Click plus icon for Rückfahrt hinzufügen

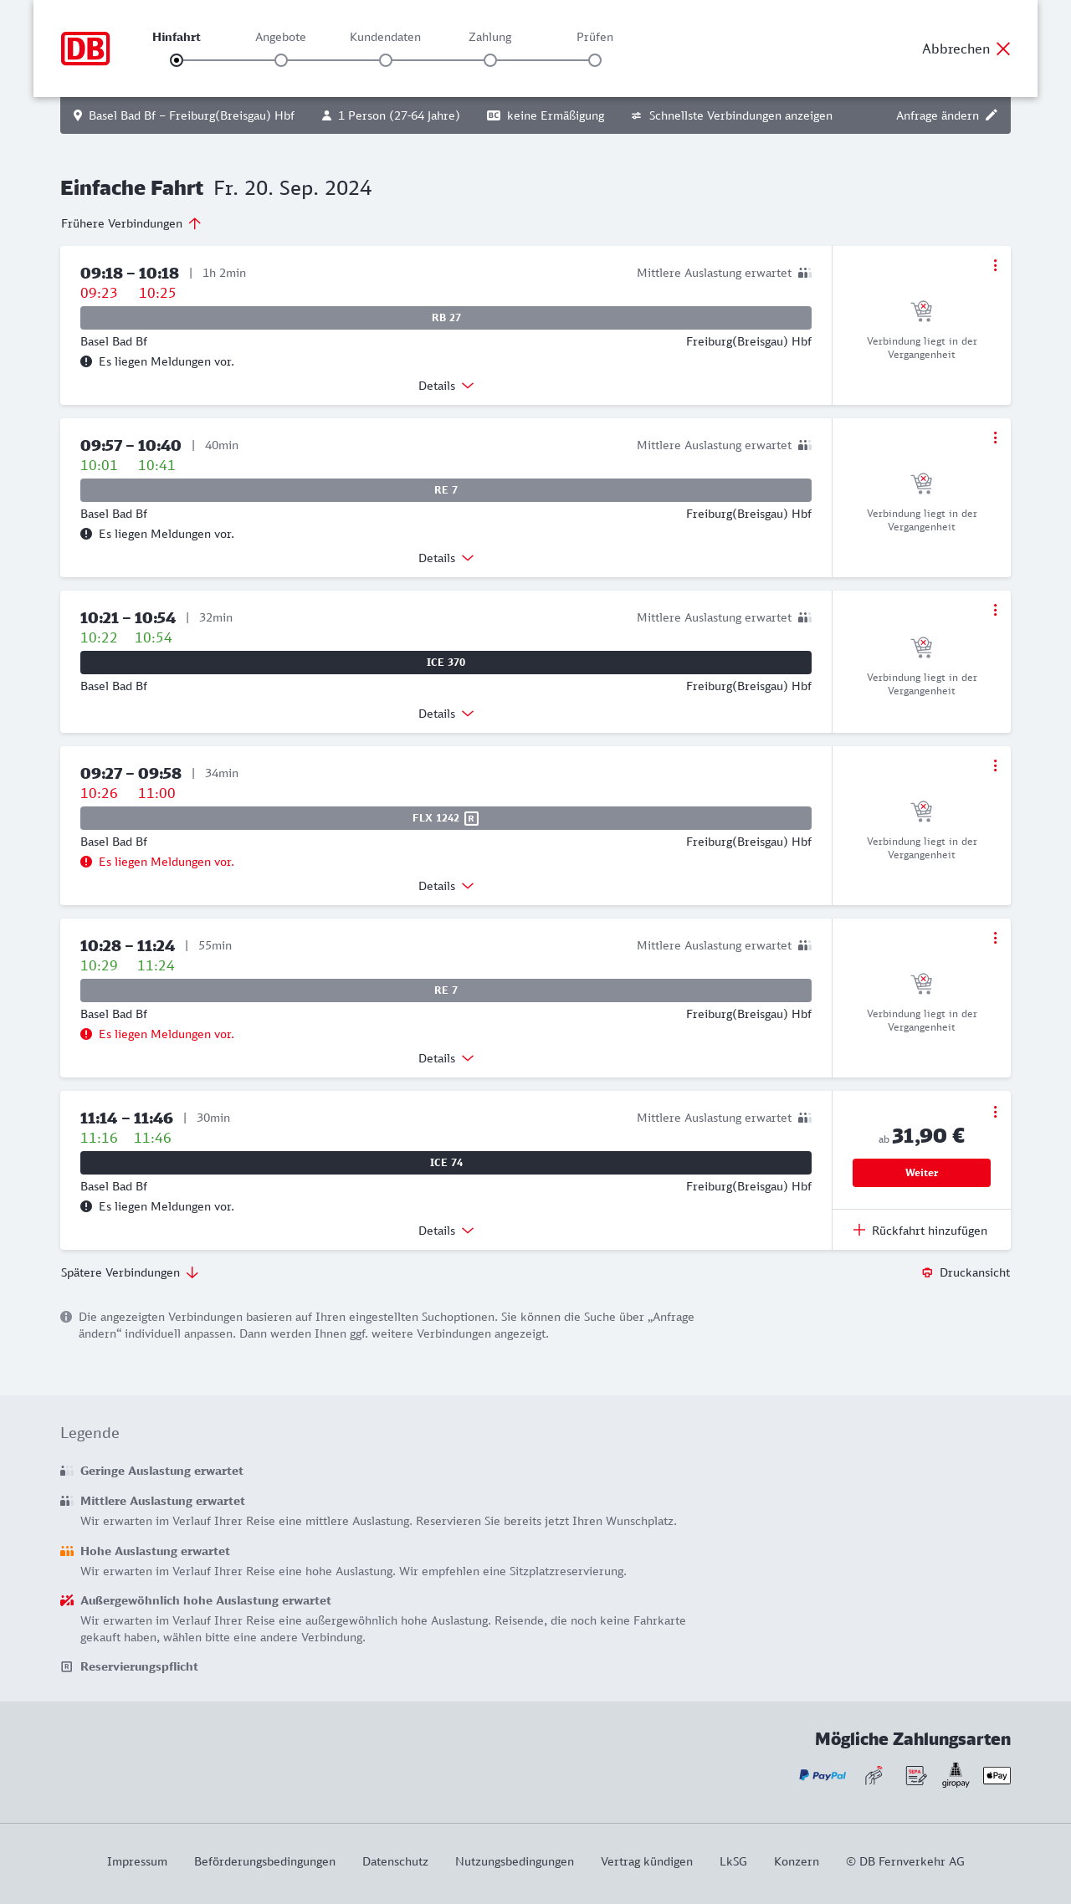(859, 1230)
